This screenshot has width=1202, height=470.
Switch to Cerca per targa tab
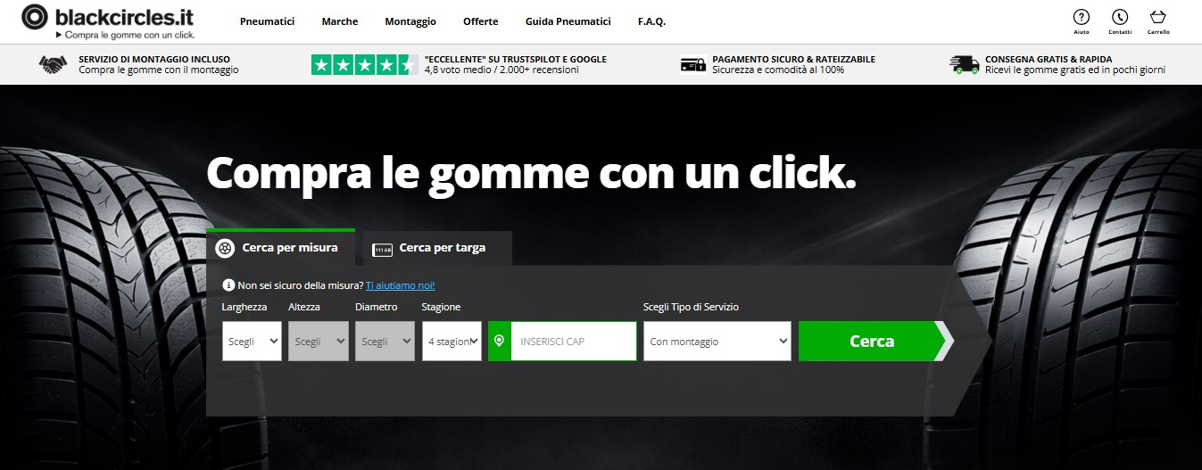pos(437,248)
